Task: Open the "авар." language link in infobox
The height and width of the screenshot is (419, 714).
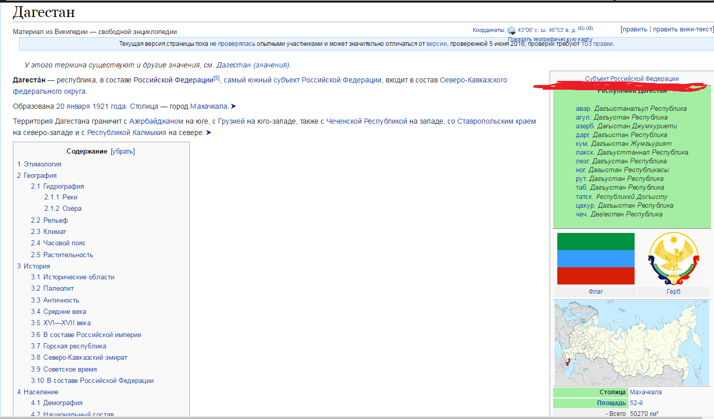Action: point(584,109)
